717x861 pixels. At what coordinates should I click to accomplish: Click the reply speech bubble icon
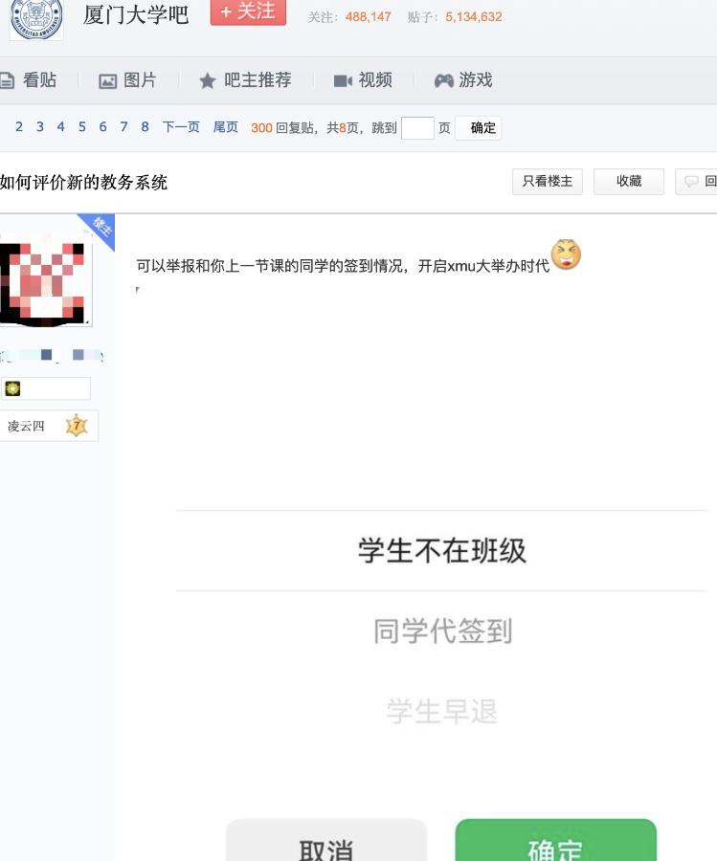coord(691,182)
